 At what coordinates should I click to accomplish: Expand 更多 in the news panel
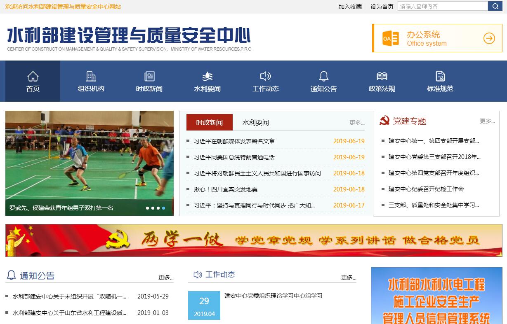click(357, 123)
